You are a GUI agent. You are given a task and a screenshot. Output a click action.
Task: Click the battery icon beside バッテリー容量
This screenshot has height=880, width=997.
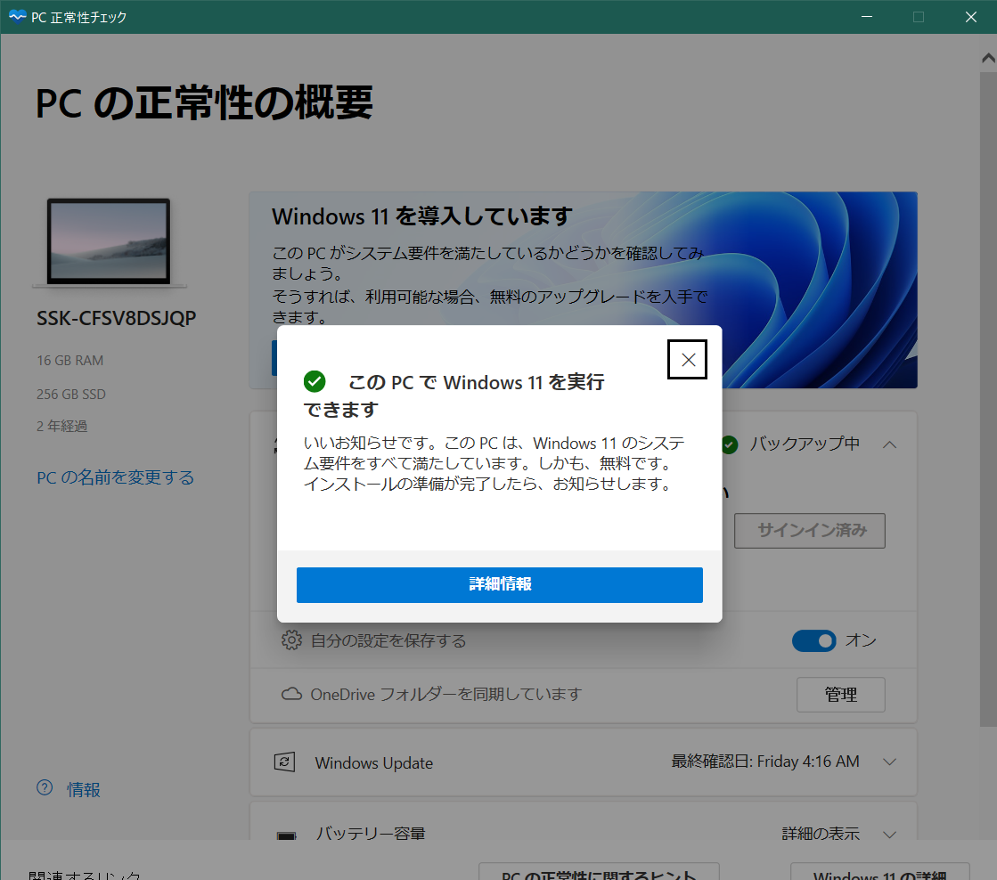coord(286,835)
